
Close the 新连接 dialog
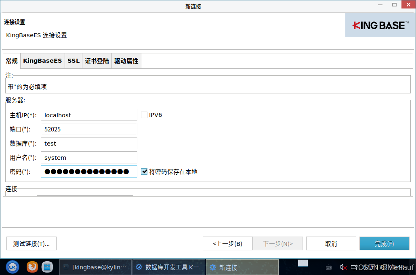coord(408,5)
